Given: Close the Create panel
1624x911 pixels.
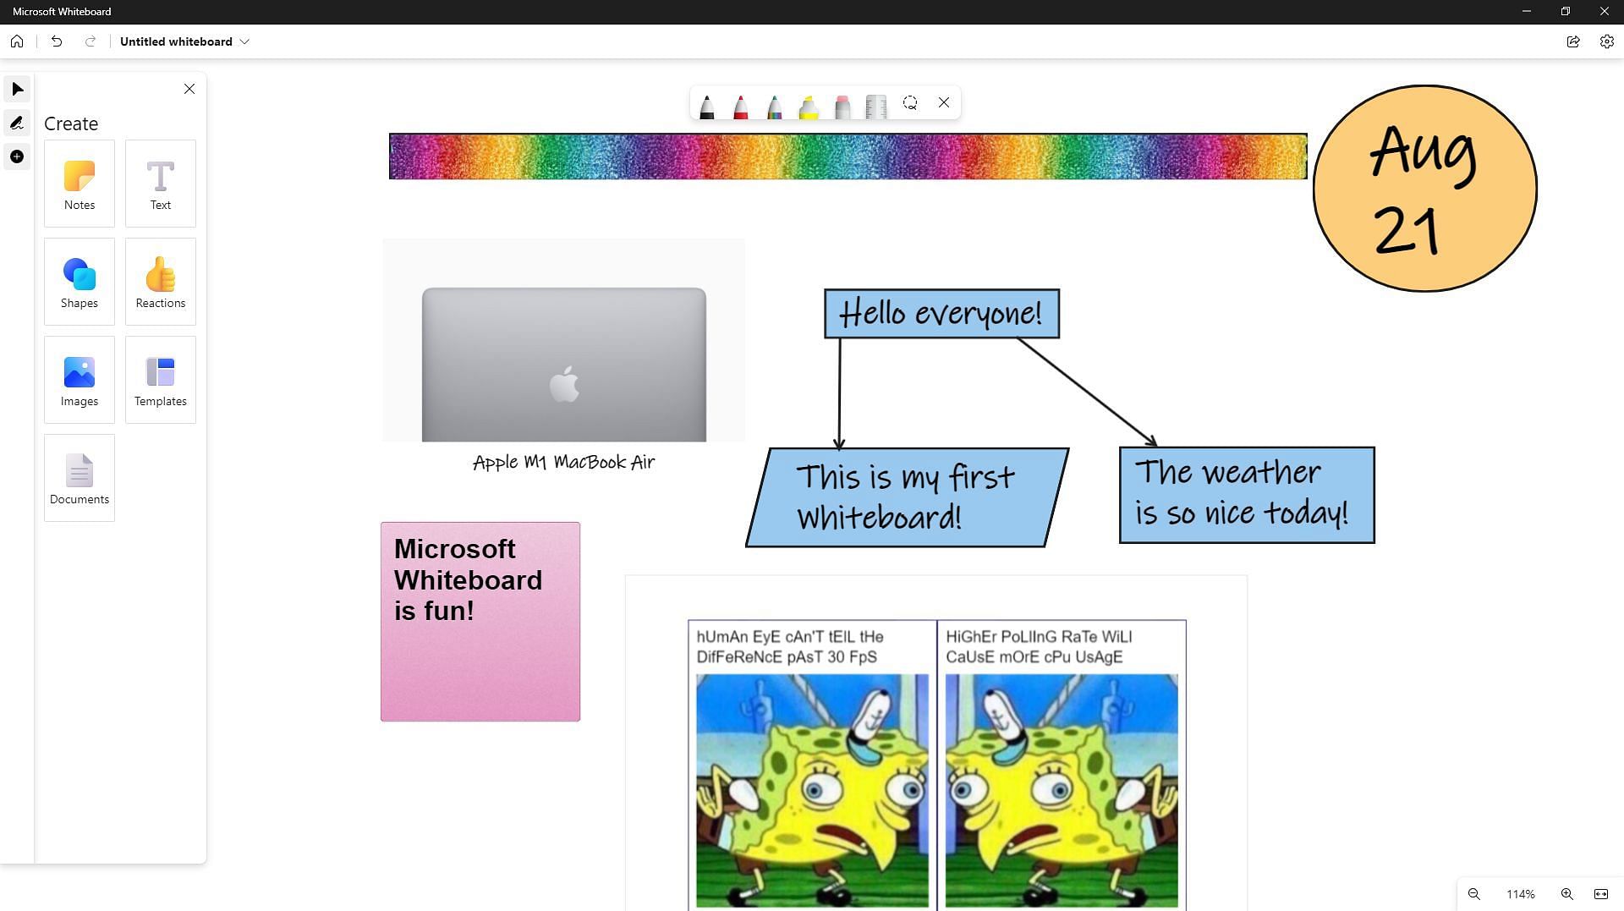Looking at the screenshot, I should (189, 89).
